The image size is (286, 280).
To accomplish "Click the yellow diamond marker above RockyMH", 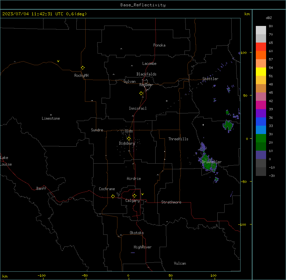I will pos(83,68).
